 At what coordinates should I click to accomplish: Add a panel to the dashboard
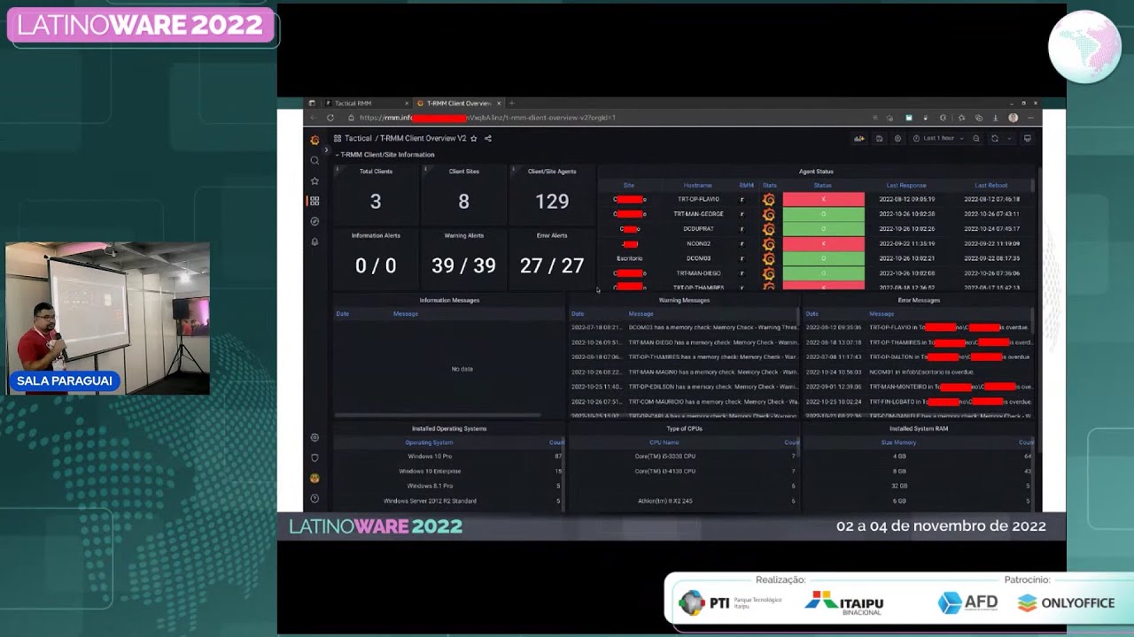pos(858,138)
